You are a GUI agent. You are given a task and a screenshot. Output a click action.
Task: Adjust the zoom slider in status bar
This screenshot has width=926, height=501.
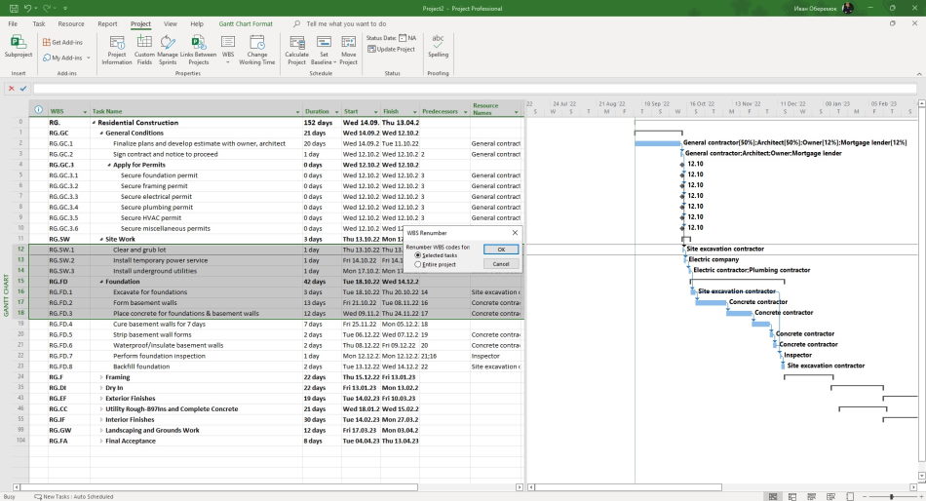coord(892,497)
